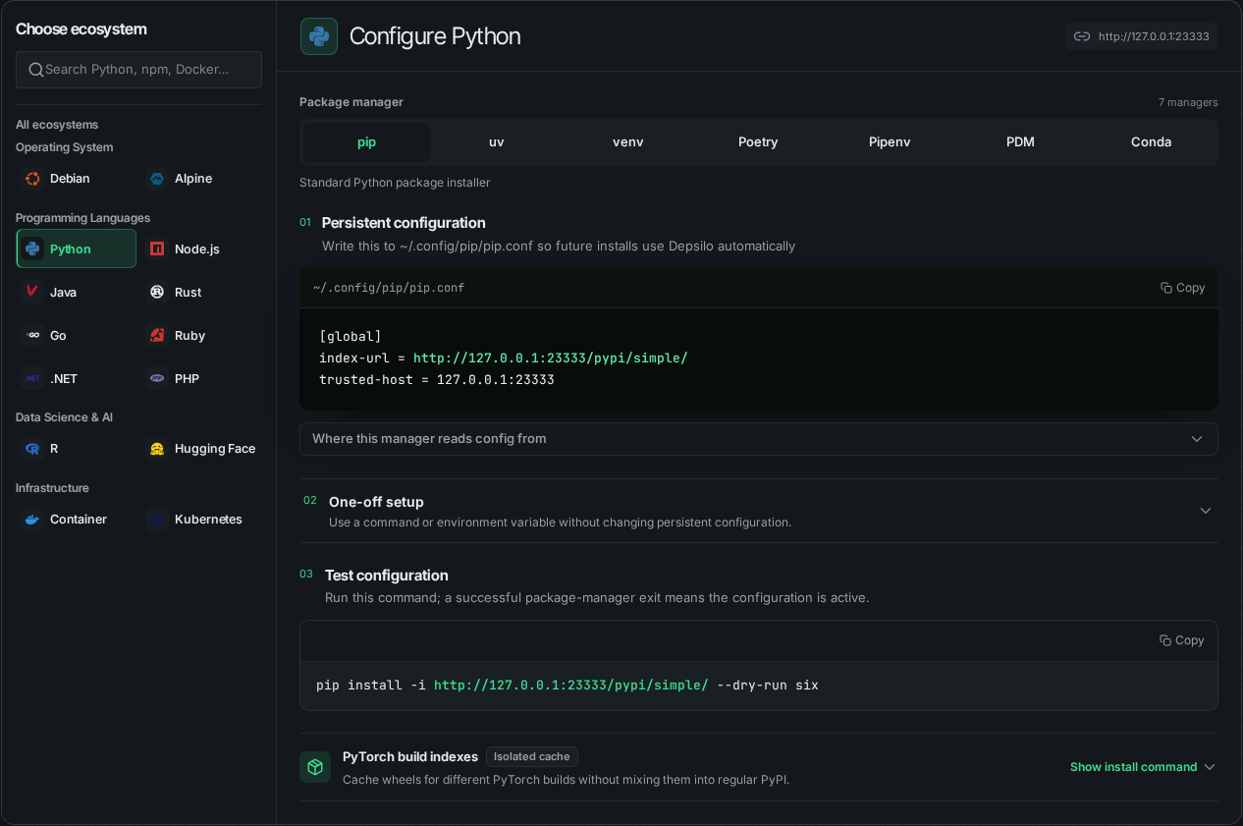Click the large Python logo in header
Viewport: 1243px width, 826px height.
319,36
